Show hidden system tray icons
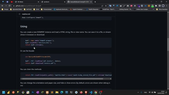169x95 pixels. [x=138, y=92]
